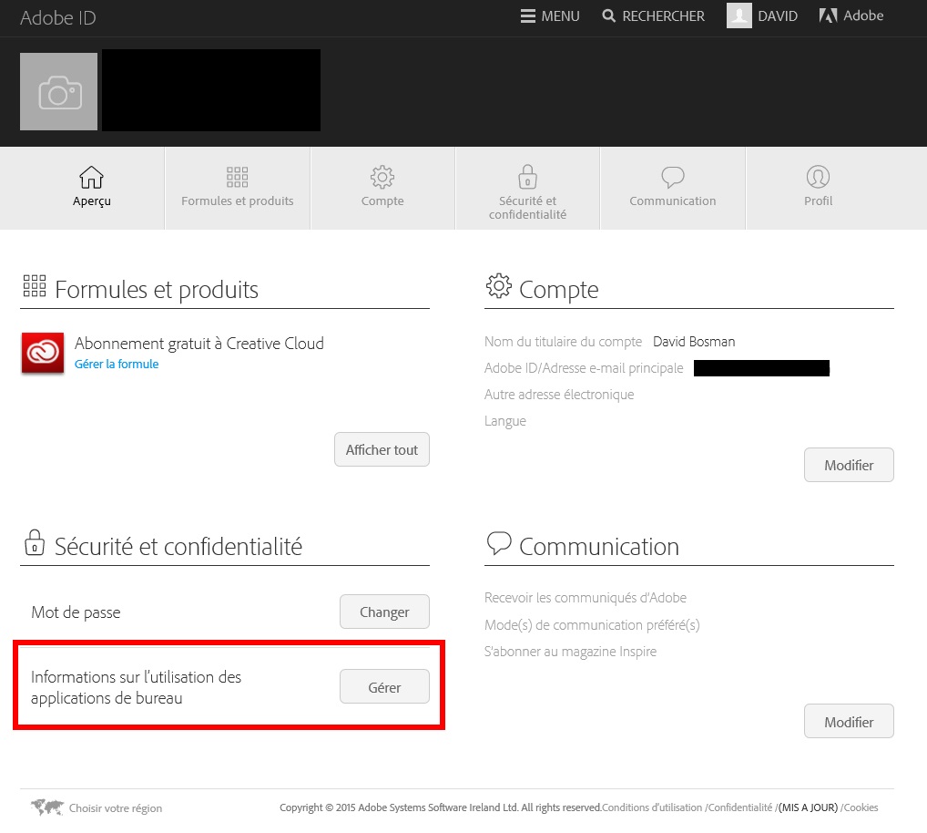Image resolution: width=927 pixels, height=833 pixels.
Task: Click Modifier in the Compte section
Action: [x=849, y=465]
